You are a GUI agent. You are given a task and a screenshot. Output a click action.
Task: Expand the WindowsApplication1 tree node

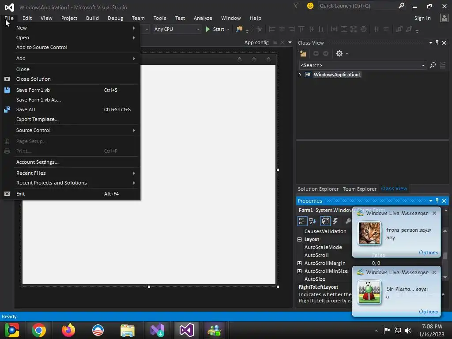point(300,75)
